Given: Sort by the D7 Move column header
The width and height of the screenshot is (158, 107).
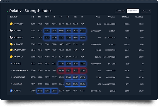Looking at the screenshot, I should (x=125, y=17).
